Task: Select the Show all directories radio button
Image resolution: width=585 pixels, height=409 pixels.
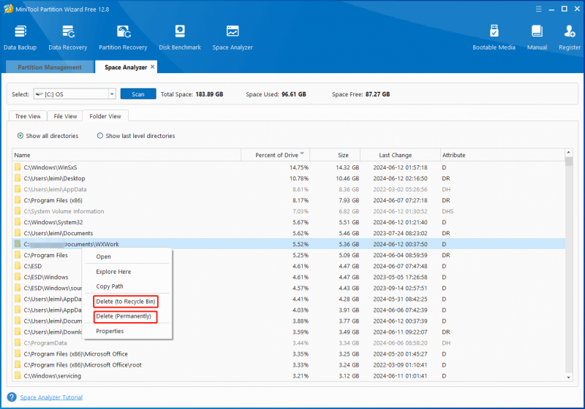Action: coord(20,136)
